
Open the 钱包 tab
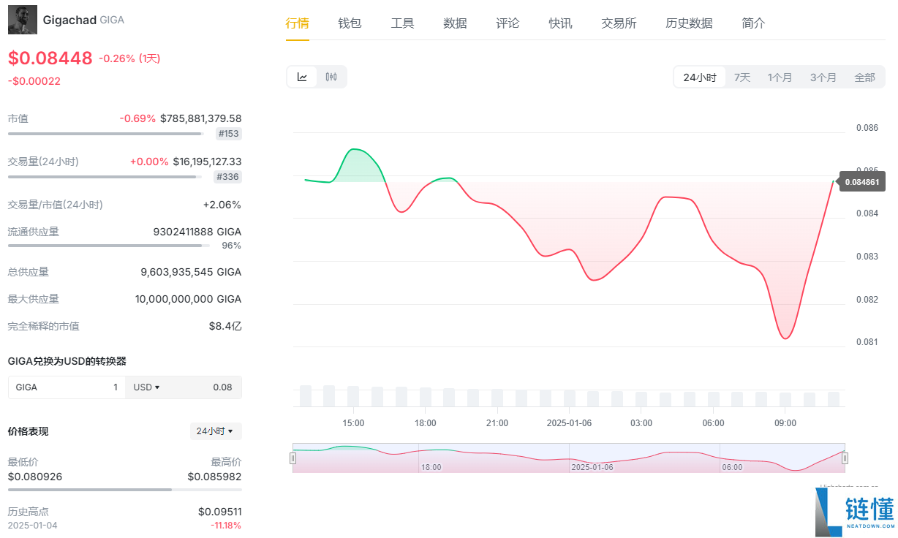tap(350, 23)
